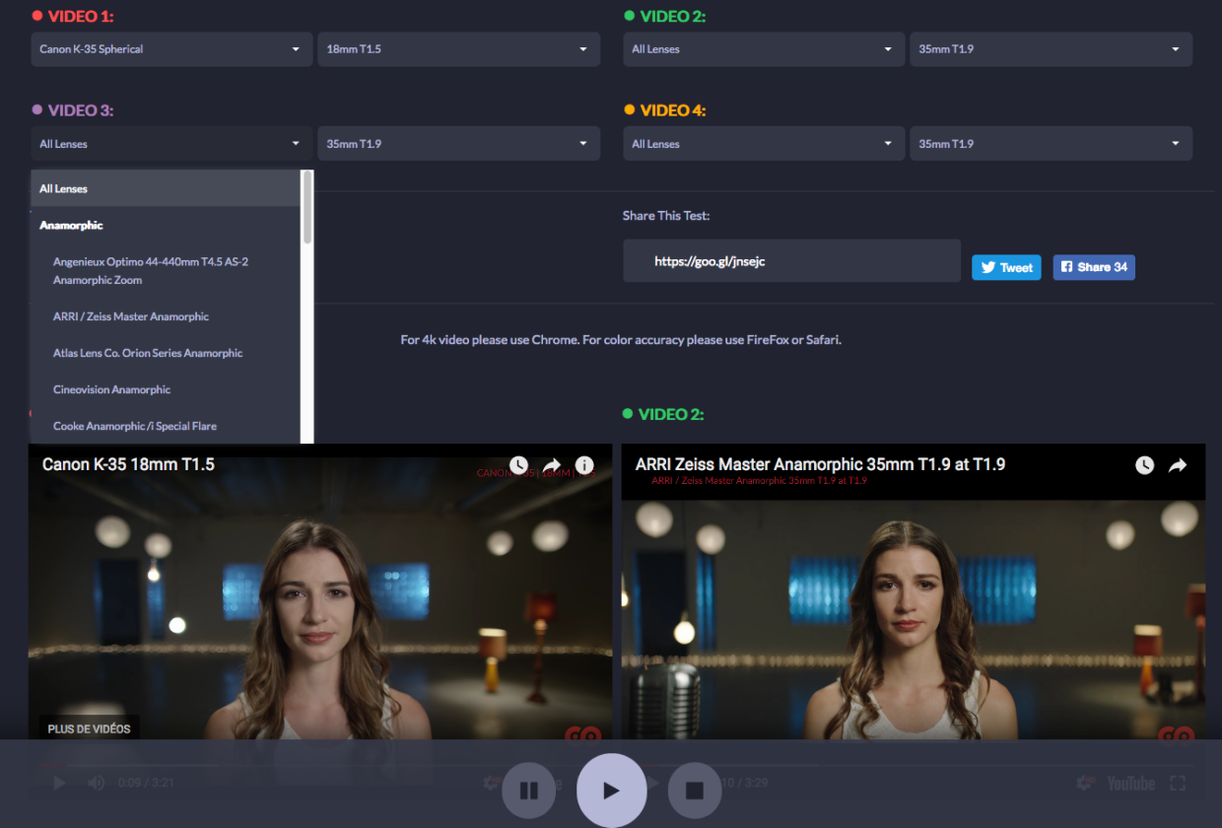This screenshot has height=828, width=1222.
Task: Enter fullscreen on ARRI Zeiss video player
Action: [x=1178, y=784]
